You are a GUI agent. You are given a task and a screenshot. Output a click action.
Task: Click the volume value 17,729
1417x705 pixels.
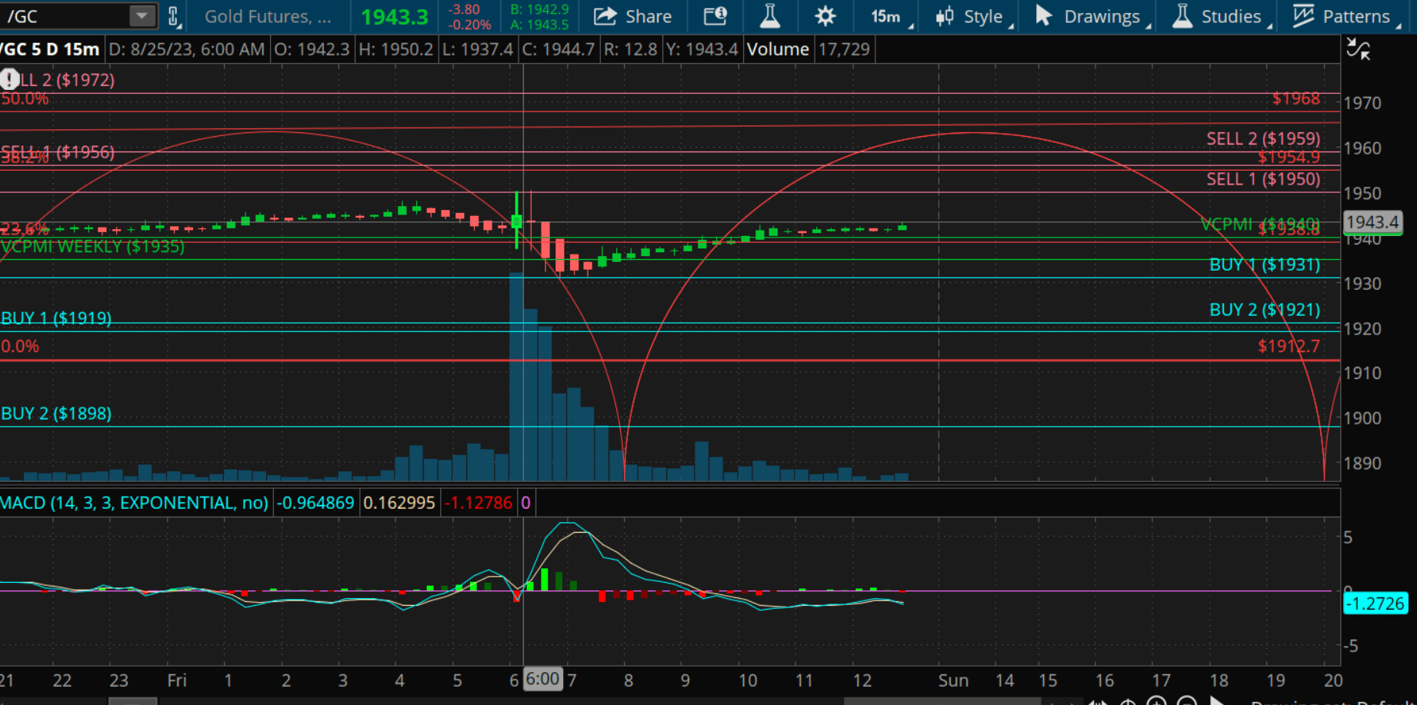tap(844, 49)
